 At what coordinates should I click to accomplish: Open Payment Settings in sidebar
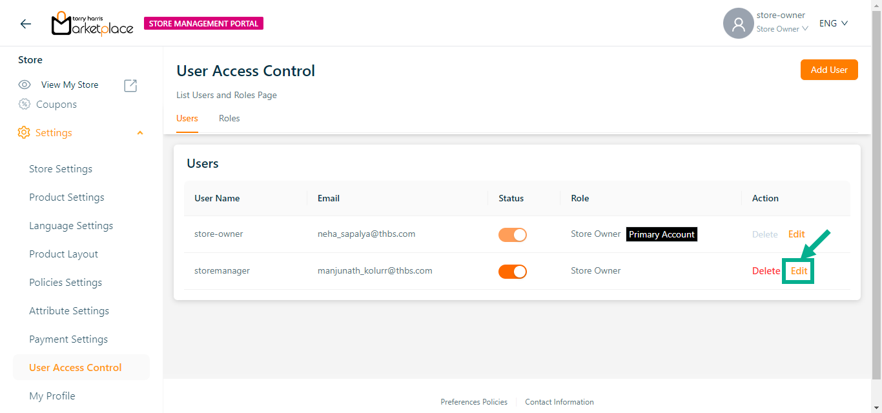point(68,339)
